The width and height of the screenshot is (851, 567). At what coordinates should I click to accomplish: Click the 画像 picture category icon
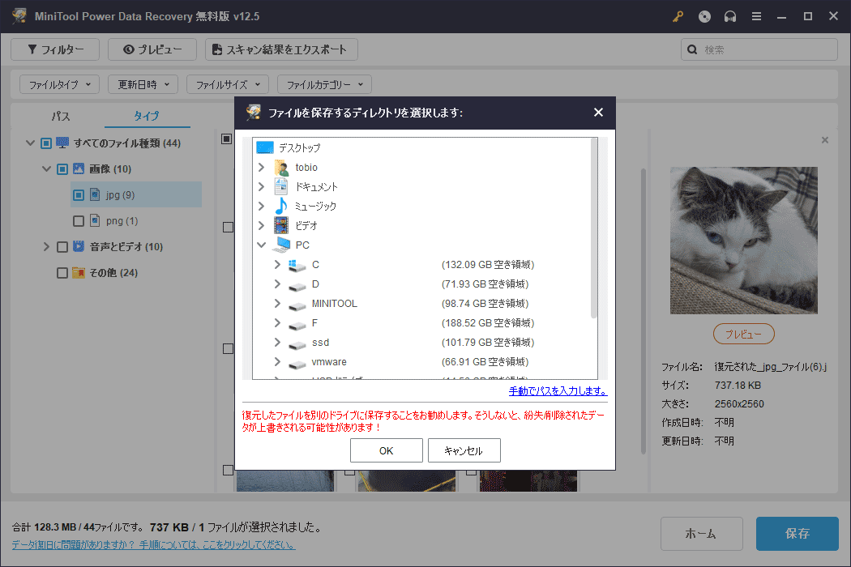pyautogui.click(x=79, y=168)
